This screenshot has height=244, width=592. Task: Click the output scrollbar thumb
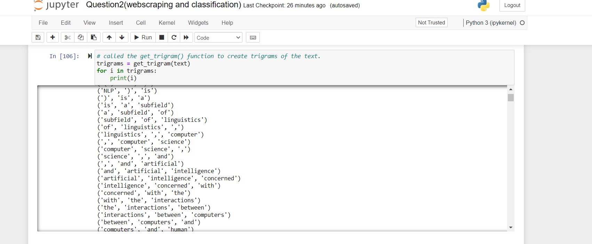(511, 97)
